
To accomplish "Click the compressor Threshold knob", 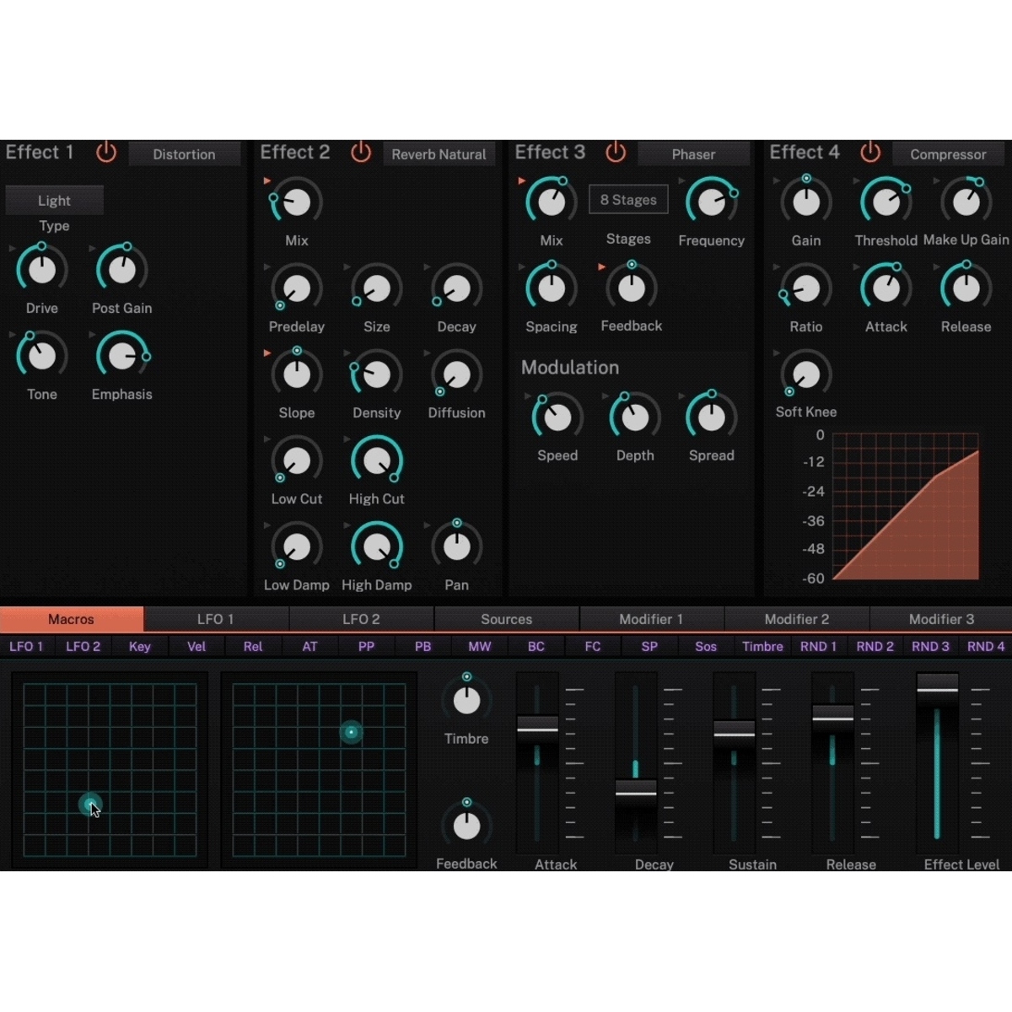I will click(x=886, y=202).
